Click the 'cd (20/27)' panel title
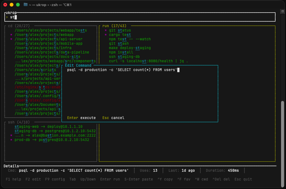This screenshot has height=189, width=286. (19, 26)
